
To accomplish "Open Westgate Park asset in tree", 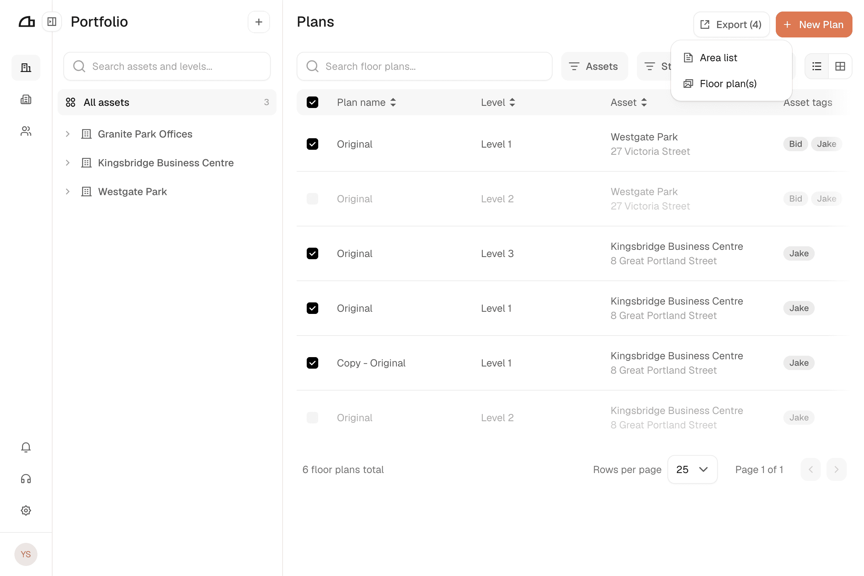I will click(132, 192).
